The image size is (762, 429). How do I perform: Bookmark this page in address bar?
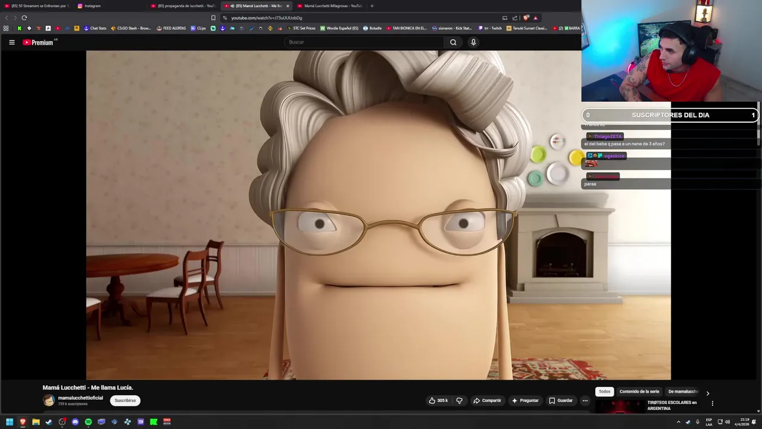(213, 18)
